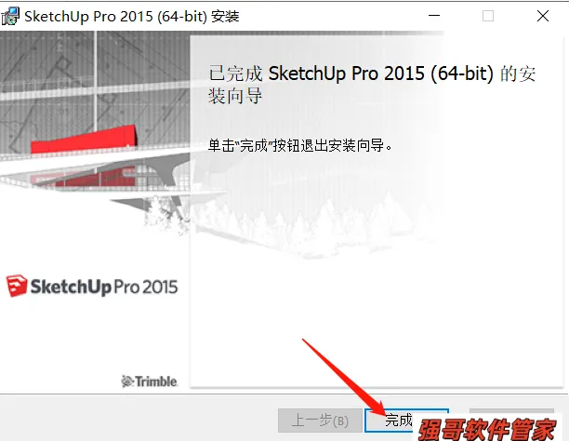Click the window title SketchUp Pro 2015 安装
The width and height of the screenshot is (569, 441).
tap(132, 17)
